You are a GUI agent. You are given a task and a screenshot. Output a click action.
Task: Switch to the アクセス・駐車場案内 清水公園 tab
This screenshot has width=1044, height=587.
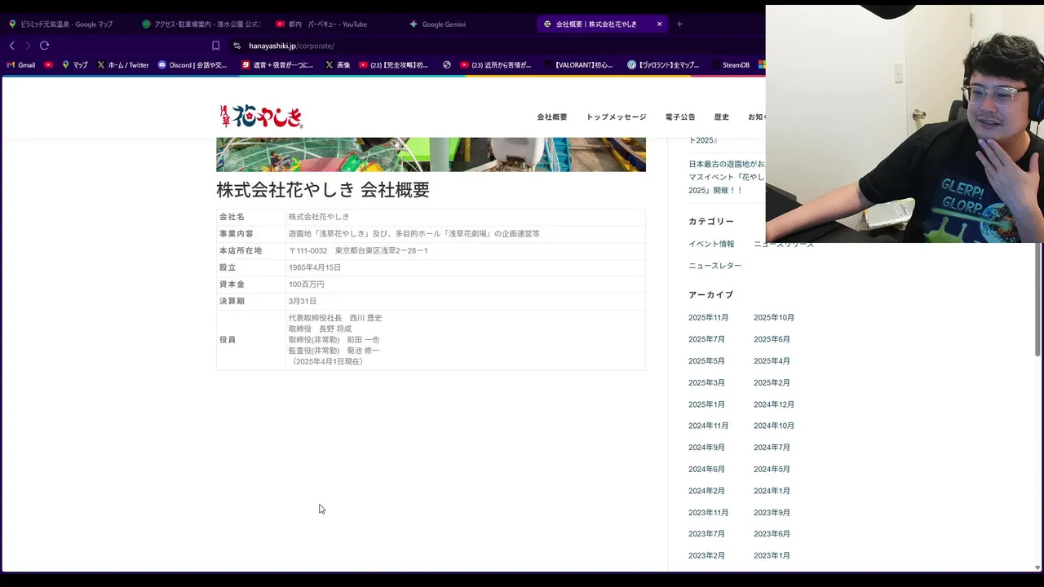(201, 24)
